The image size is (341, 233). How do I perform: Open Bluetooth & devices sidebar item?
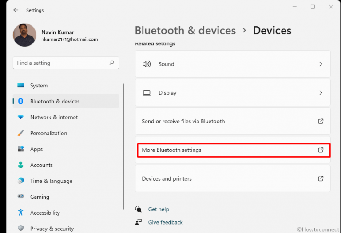point(66,101)
